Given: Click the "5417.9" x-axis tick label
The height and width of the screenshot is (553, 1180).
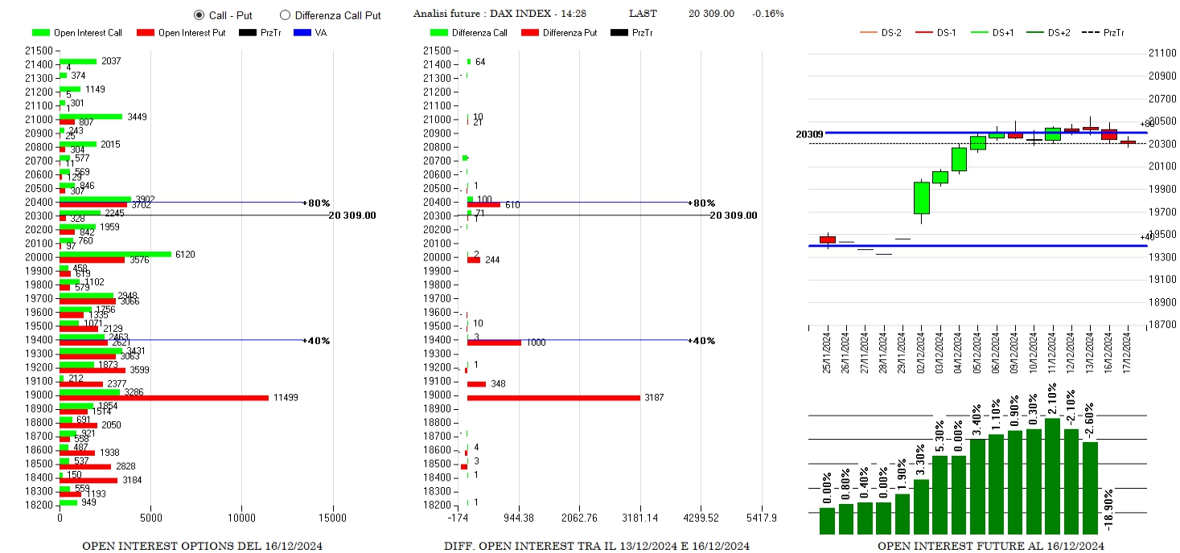Looking at the screenshot, I should click(x=762, y=519).
